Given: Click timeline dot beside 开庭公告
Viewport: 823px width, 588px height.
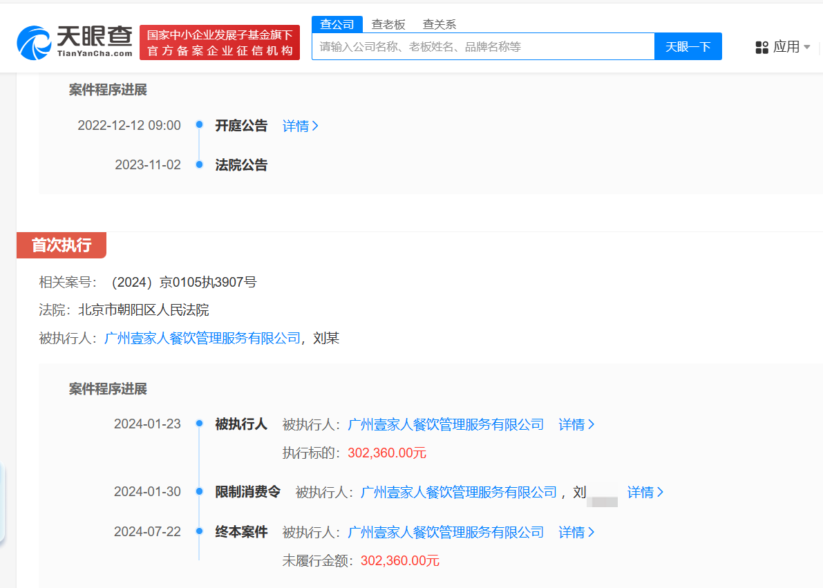Looking at the screenshot, I should (x=199, y=126).
